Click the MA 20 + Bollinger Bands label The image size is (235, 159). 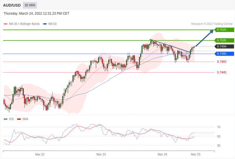[x=24, y=24]
